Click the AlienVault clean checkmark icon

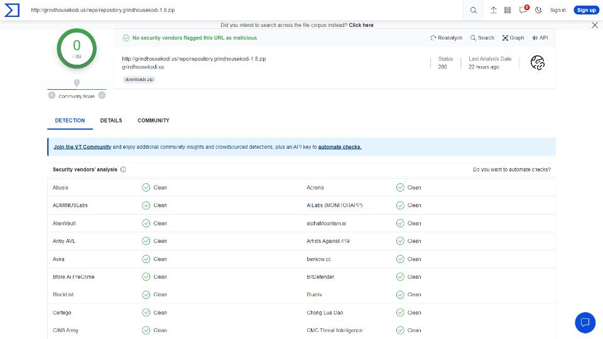[x=146, y=223]
